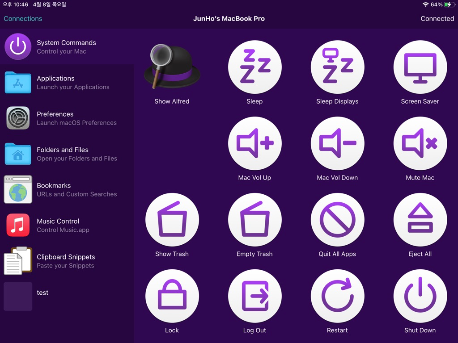
Task: Open the Bookmarks globe icon
Action: (18, 189)
